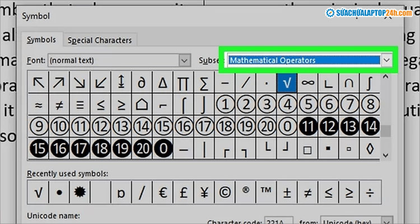Select the black circled number 14
Image resolution: width=420 pixels, height=224 pixels.
(x=370, y=127)
